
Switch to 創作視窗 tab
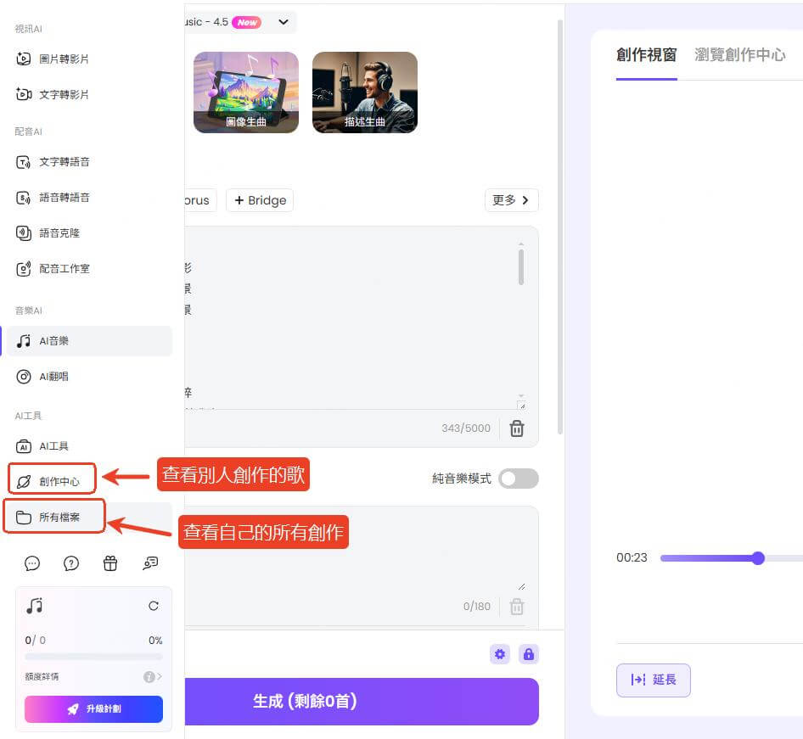pos(646,55)
